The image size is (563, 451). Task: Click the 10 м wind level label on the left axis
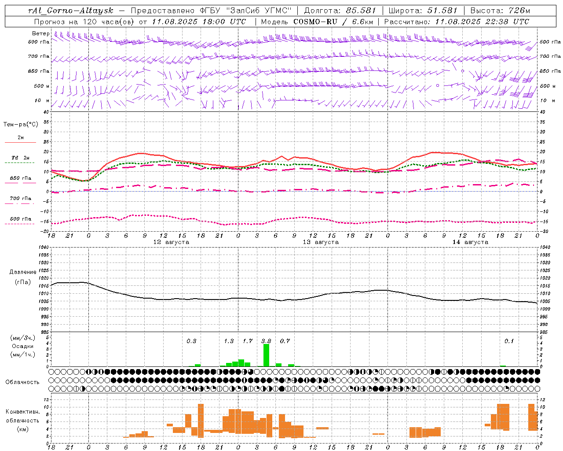pyautogui.click(x=42, y=100)
